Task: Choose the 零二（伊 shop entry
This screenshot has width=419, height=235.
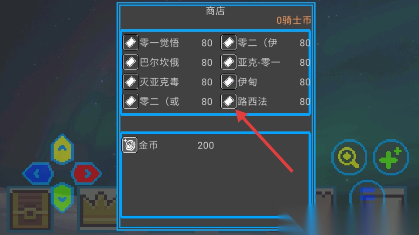Action: coord(266,43)
